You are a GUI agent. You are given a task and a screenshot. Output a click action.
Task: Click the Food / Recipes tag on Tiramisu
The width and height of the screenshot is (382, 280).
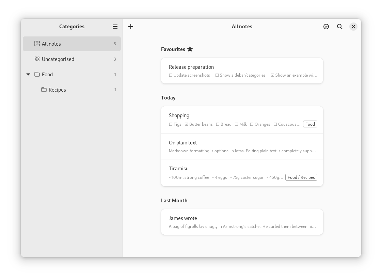301,177
